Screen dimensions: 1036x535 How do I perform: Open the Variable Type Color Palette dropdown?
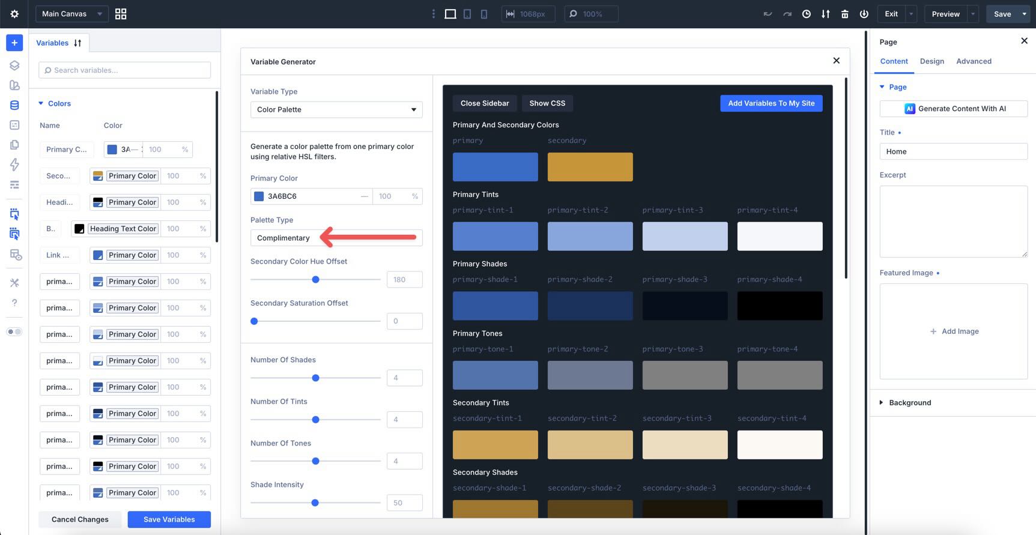pyautogui.click(x=336, y=109)
